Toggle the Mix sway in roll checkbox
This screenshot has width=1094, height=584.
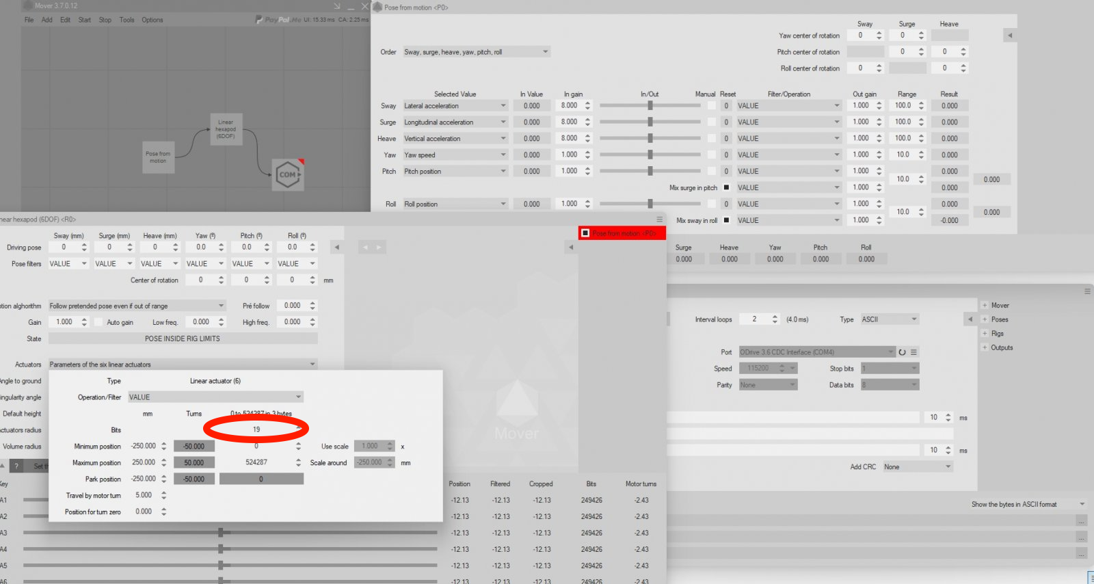point(726,220)
